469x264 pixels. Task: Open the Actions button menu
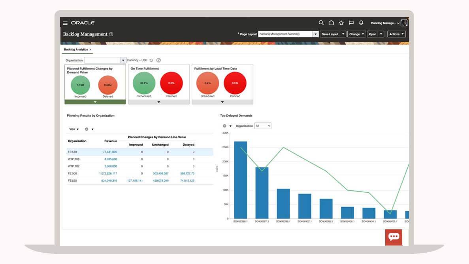[x=396, y=34]
